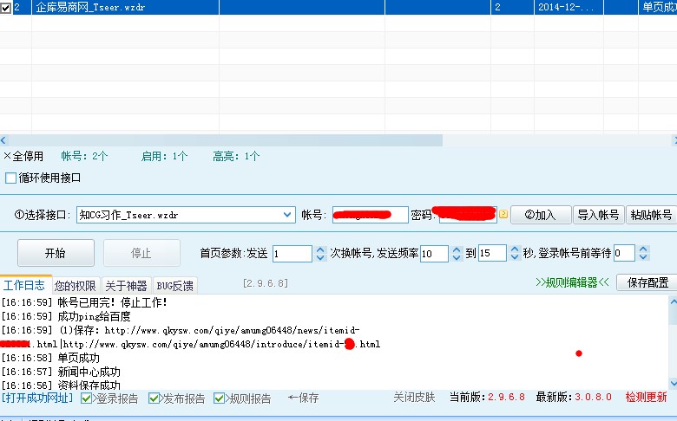Image resolution: width=677 pixels, height=421 pixels.
Task: Toggle the 发布报告 checkbox
Action: coord(154,398)
